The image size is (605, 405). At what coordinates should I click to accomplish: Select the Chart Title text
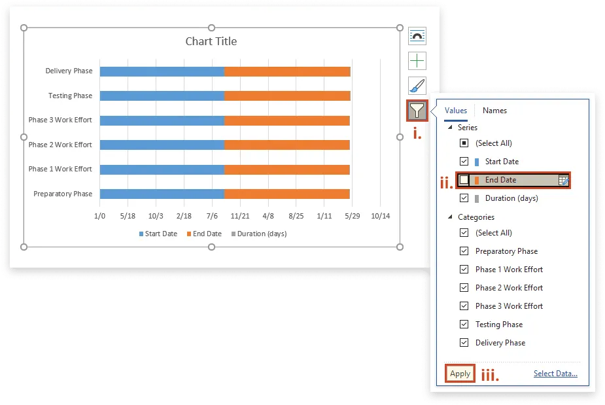(x=211, y=41)
